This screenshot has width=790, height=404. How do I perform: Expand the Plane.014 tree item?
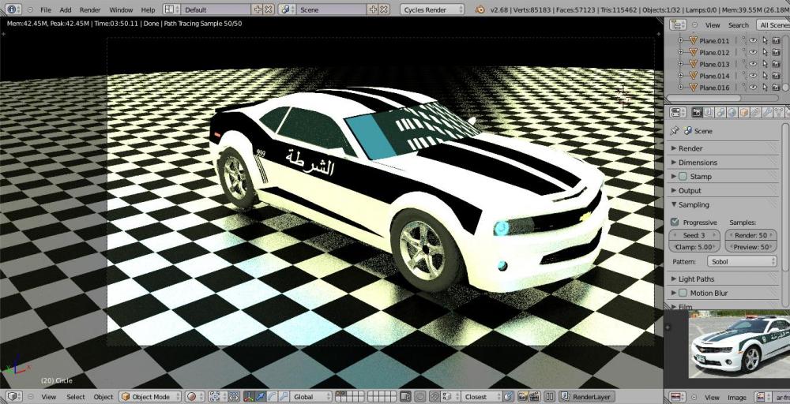681,76
